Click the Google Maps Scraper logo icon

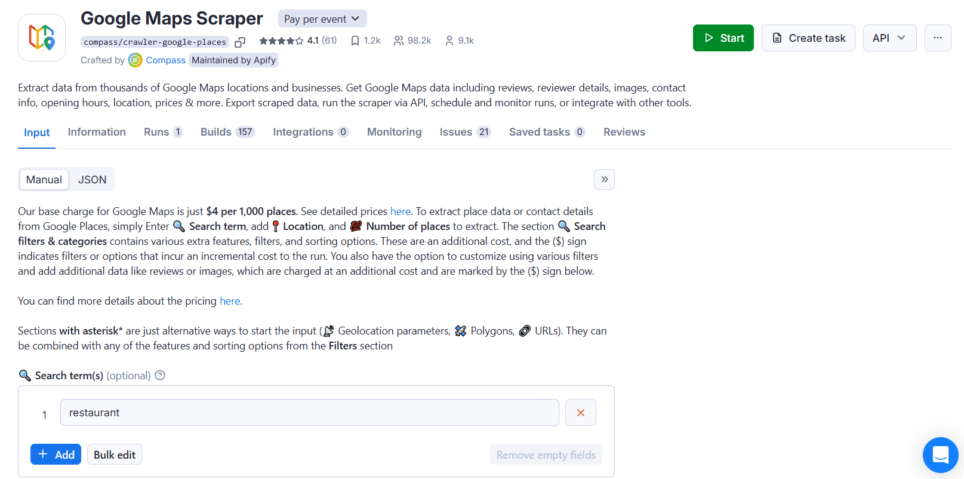(x=42, y=38)
